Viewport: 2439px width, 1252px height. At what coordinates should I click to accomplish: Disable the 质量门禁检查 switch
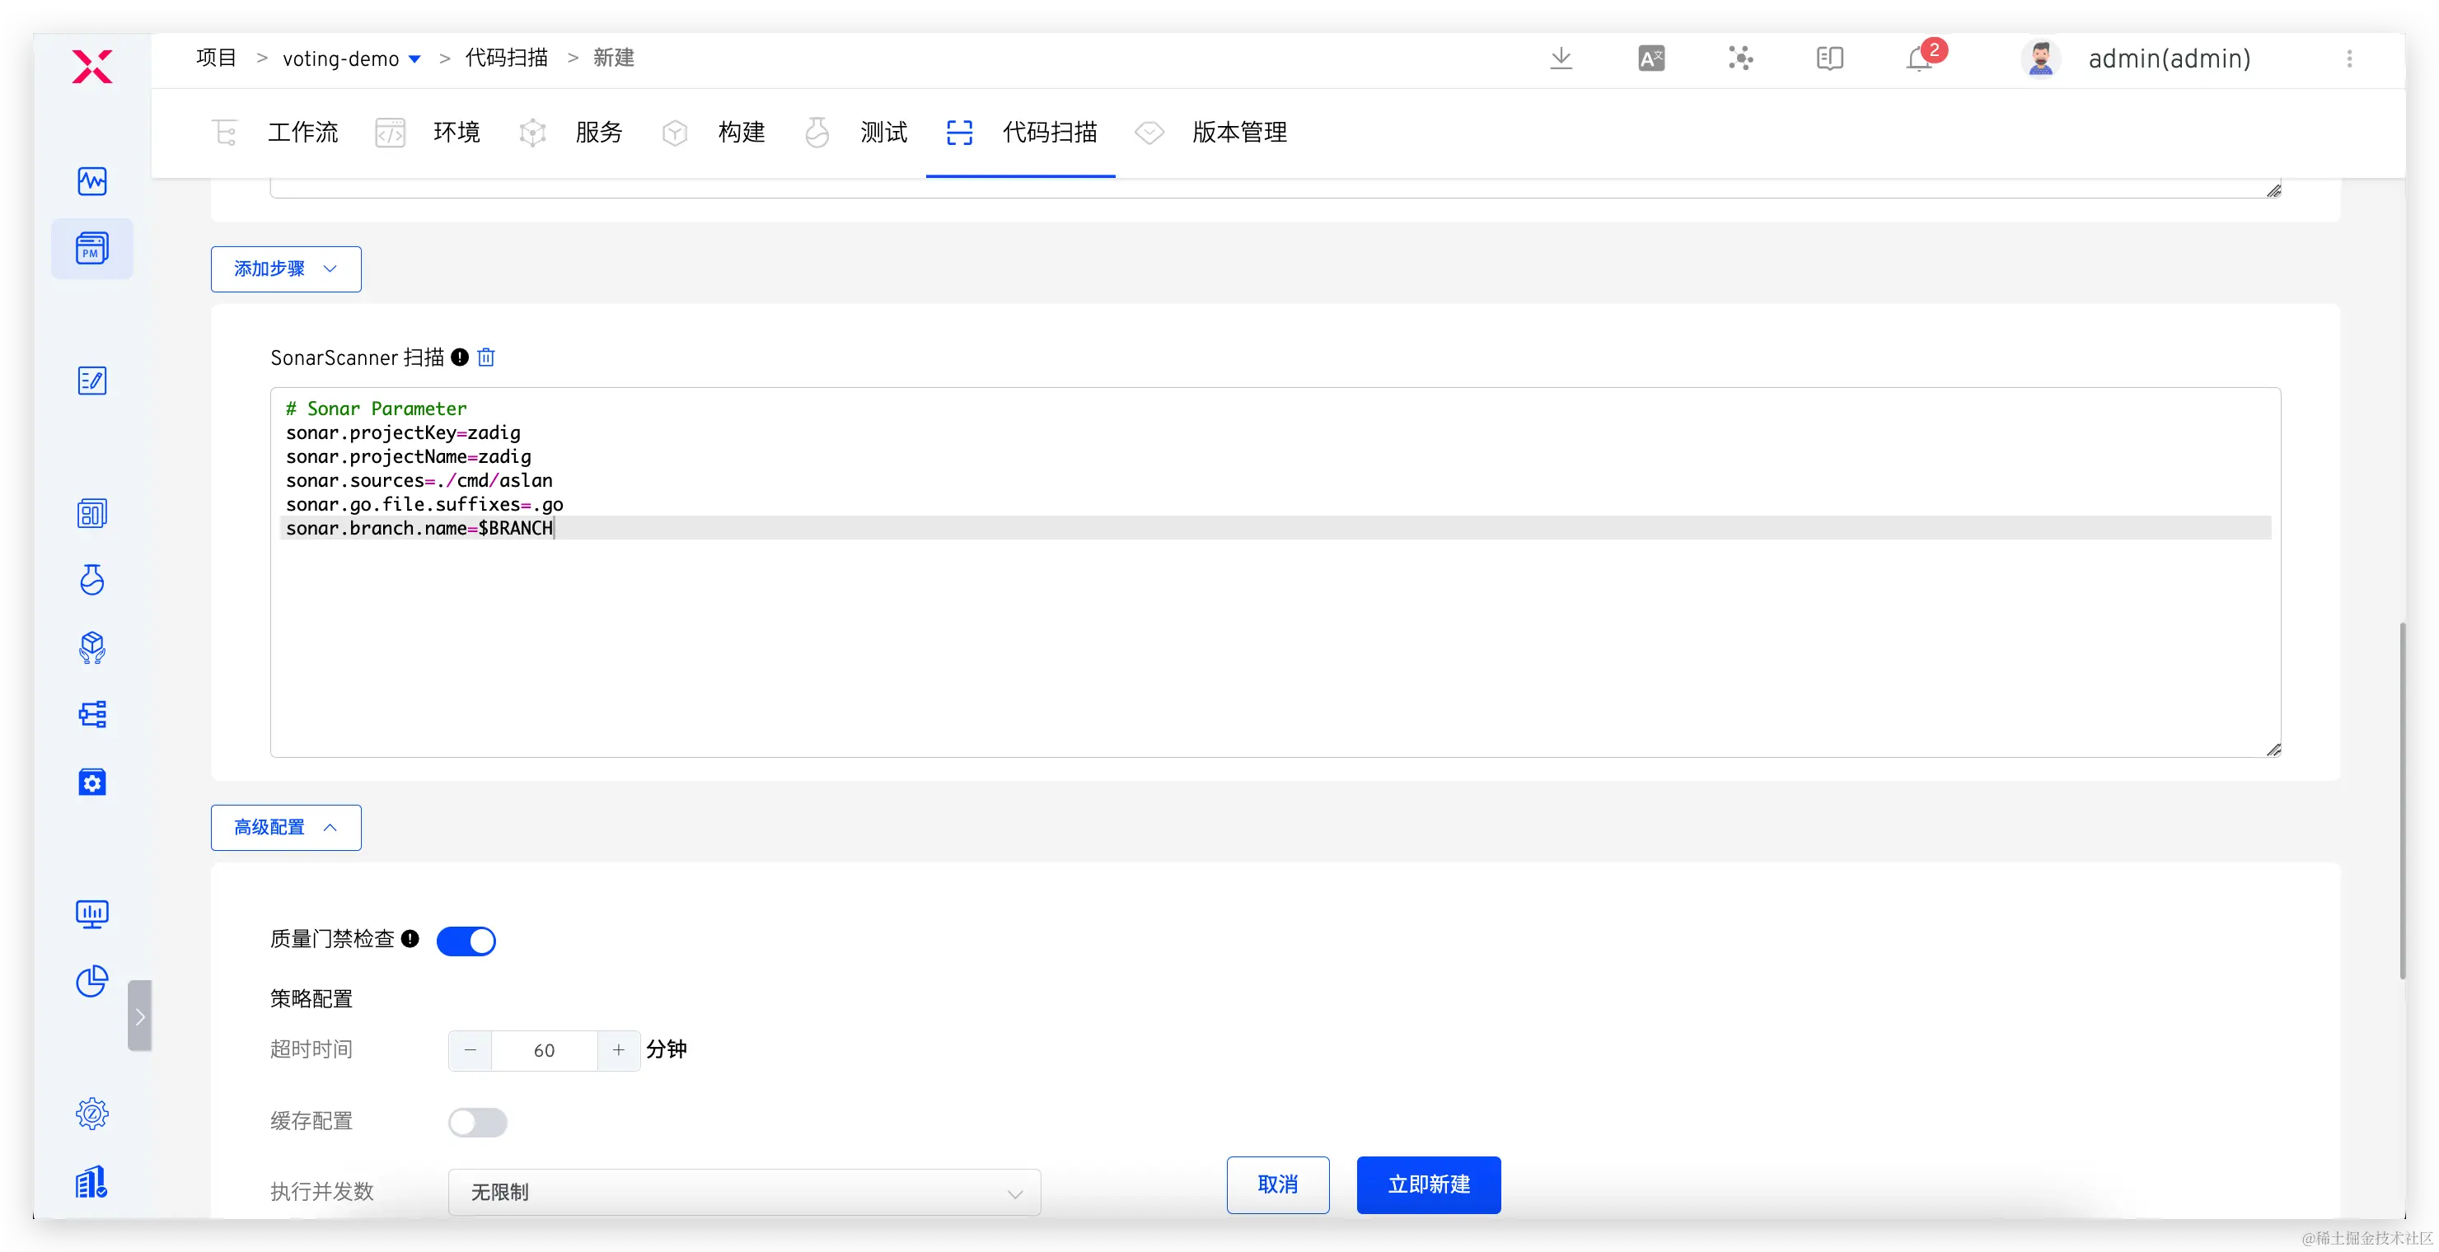click(x=466, y=941)
